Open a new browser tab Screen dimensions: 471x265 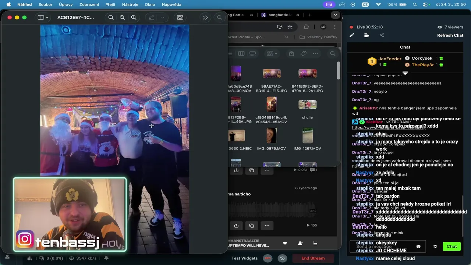click(309, 15)
